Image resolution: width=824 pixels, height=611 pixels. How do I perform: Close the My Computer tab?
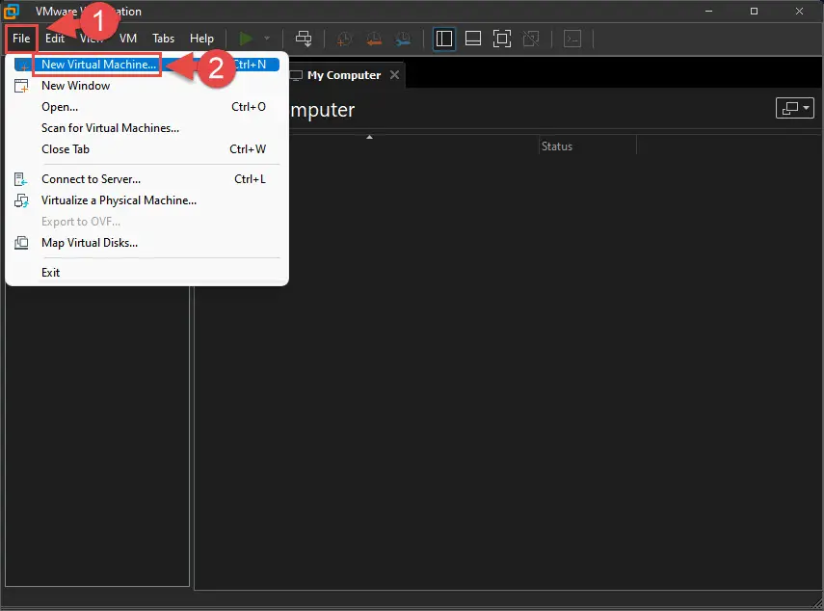click(394, 75)
